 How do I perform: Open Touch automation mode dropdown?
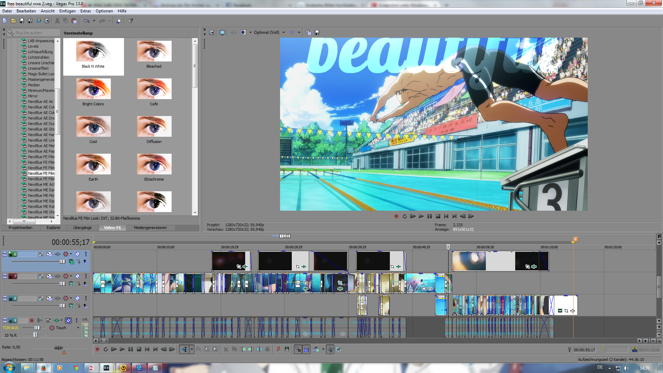78,328
